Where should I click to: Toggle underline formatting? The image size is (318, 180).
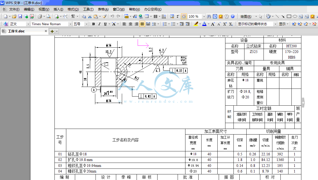tap(105, 24)
